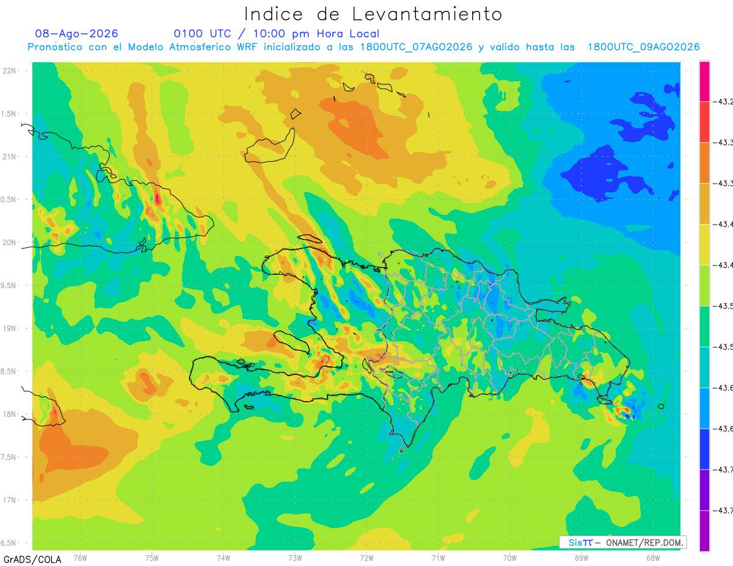Click the bottommost purple legend swatch
The height and width of the screenshot is (566, 733).
(x=704, y=531)
